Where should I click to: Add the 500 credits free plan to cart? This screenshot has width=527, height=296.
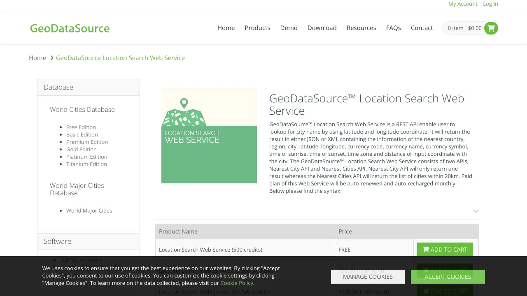click(x=445, y=250)
